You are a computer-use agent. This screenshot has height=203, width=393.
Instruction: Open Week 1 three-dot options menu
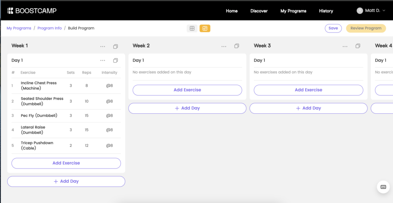coord(102,46)
